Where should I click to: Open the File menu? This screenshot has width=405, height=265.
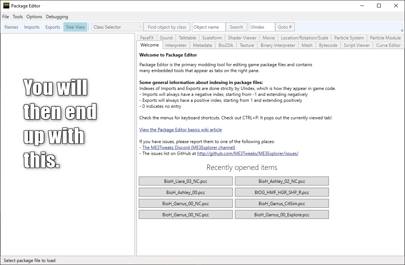click(x=6, y=17)
